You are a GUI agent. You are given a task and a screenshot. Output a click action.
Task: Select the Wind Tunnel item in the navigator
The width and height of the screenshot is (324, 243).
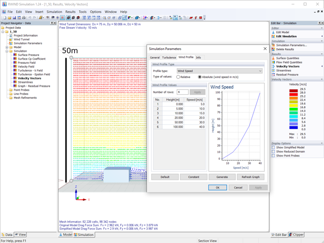21,40
